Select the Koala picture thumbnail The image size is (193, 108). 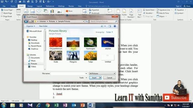tap(55, 55)
